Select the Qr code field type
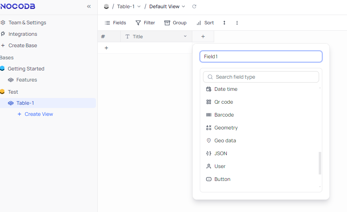The width and height of the screenshot is (347, 212). coord(224,102)
